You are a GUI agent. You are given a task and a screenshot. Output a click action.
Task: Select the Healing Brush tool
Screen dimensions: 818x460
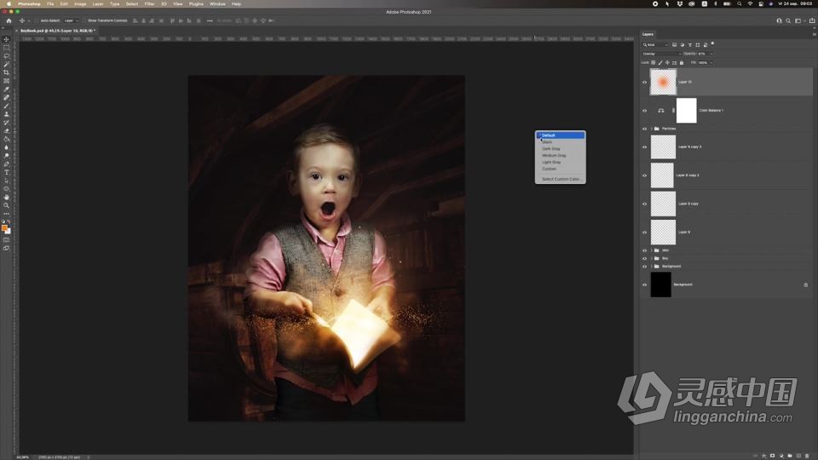tap(6, 97)
